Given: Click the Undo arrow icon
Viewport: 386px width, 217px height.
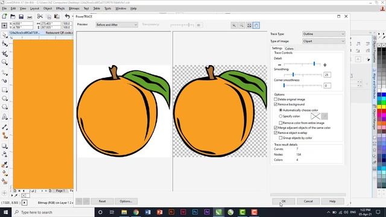Looking at the screenshot, I should (x=67, y=16).
